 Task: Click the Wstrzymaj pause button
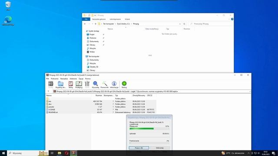click(x=160, y=148)
